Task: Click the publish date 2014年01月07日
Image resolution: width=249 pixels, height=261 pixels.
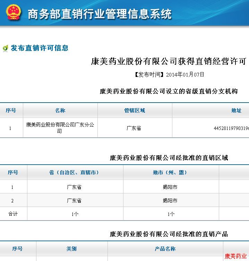Action: [185, 75]
